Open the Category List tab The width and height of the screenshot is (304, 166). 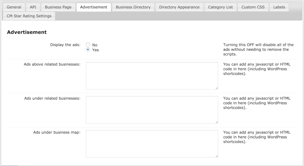coord(220,7)
